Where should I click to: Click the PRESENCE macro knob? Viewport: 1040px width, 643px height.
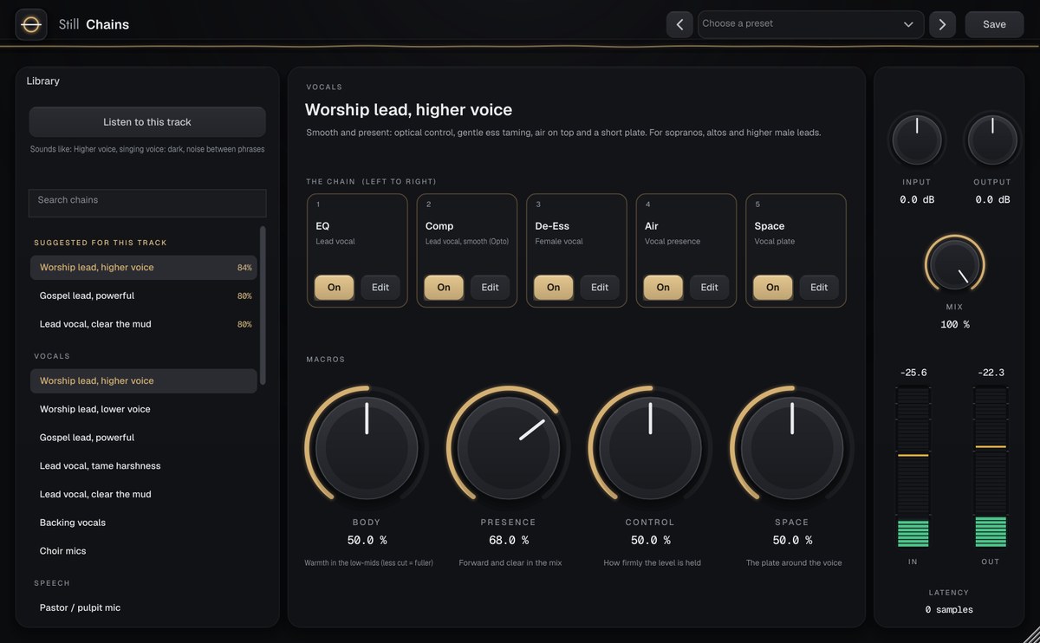pos(509,447)
